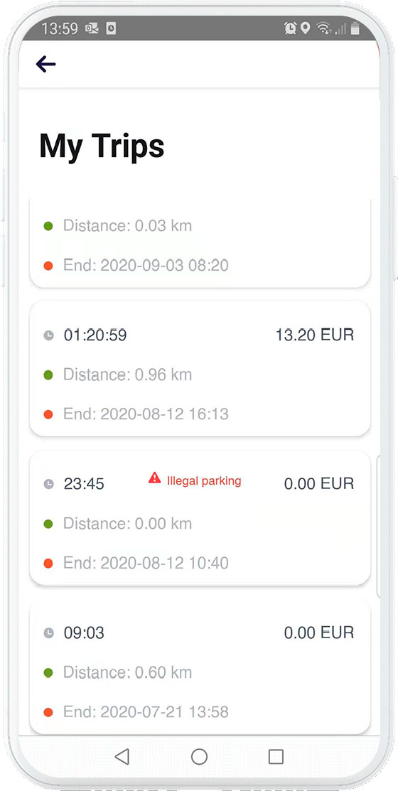Click green dot next to Distance: 0.96 km

click(x=48, y=375)
